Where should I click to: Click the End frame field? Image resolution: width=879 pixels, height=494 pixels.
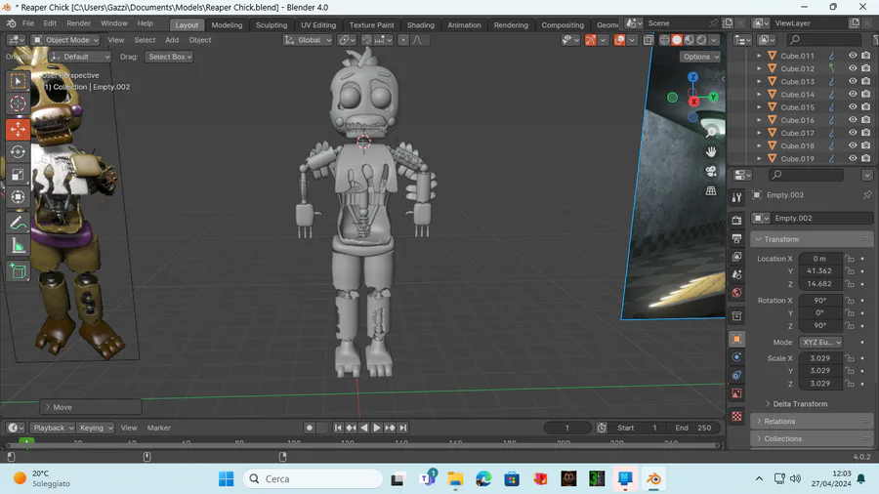[693, 428]
